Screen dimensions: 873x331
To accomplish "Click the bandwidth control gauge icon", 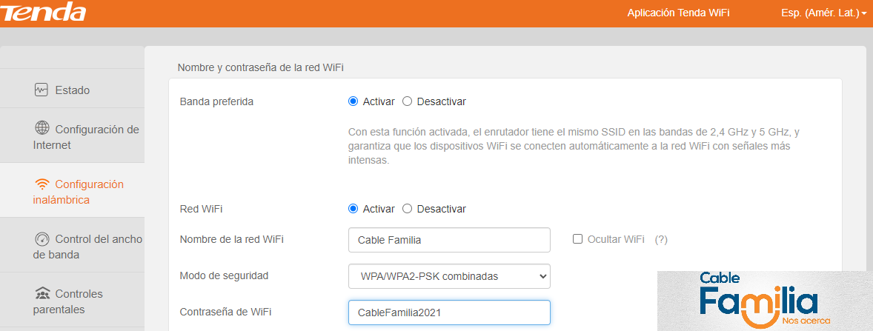I will pos(42,239).
